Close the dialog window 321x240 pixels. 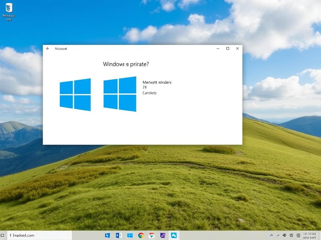pyautogui.click(x=237, y=48)
